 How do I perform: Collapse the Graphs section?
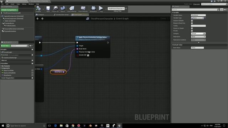(1, 49)
